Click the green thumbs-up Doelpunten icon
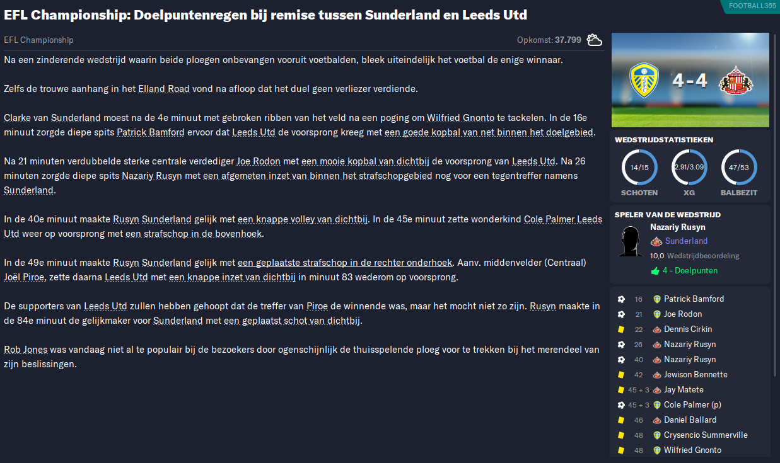Image resolution: width=780 pixels, height=463 pixels. tap(655, 271)
